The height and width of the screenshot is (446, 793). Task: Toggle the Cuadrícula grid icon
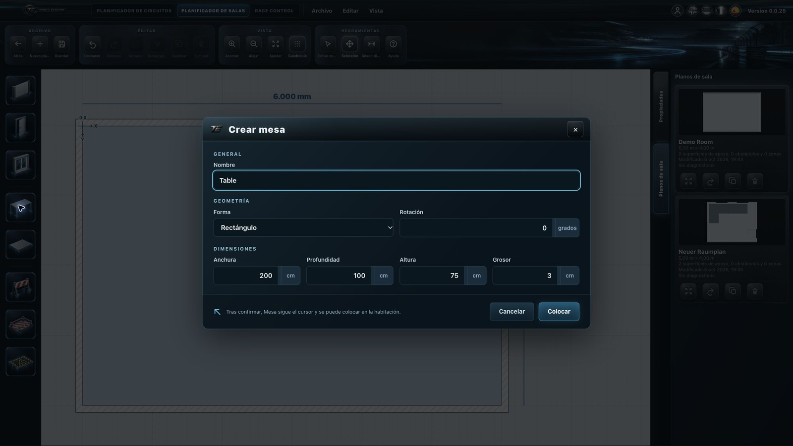click(297, 44)
